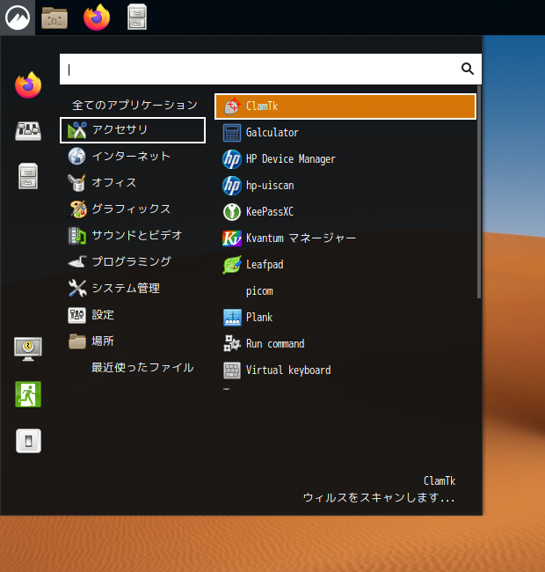
Task: Open file manager cabinet icon in the sidebar
Action: (x=28, y=176)
